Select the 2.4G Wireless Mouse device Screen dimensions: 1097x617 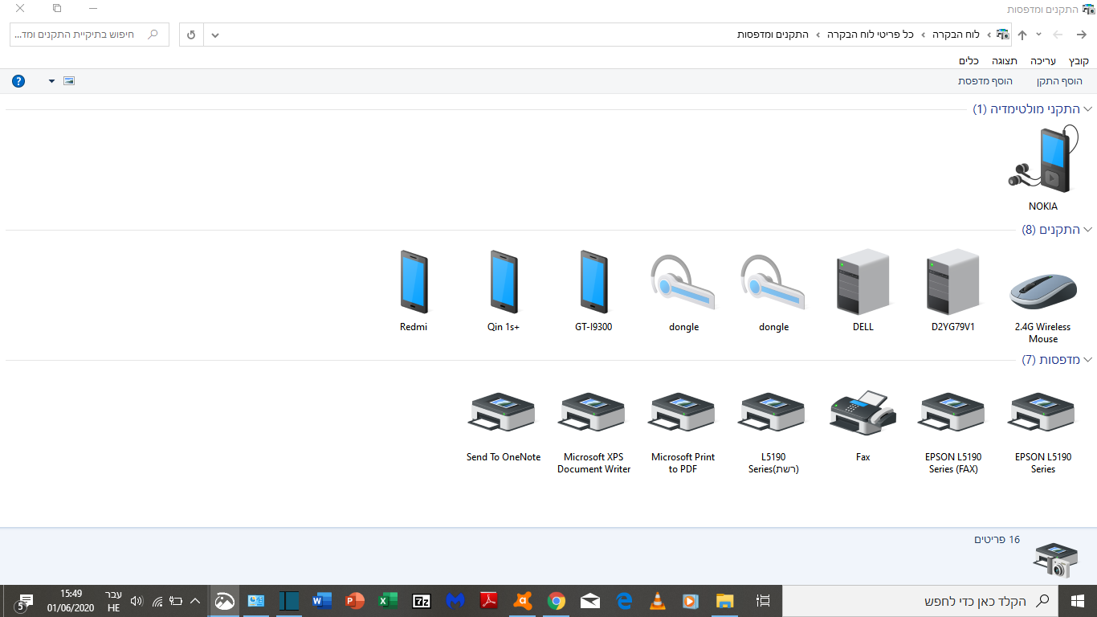pyautogui.click(x=1042, y=296)
